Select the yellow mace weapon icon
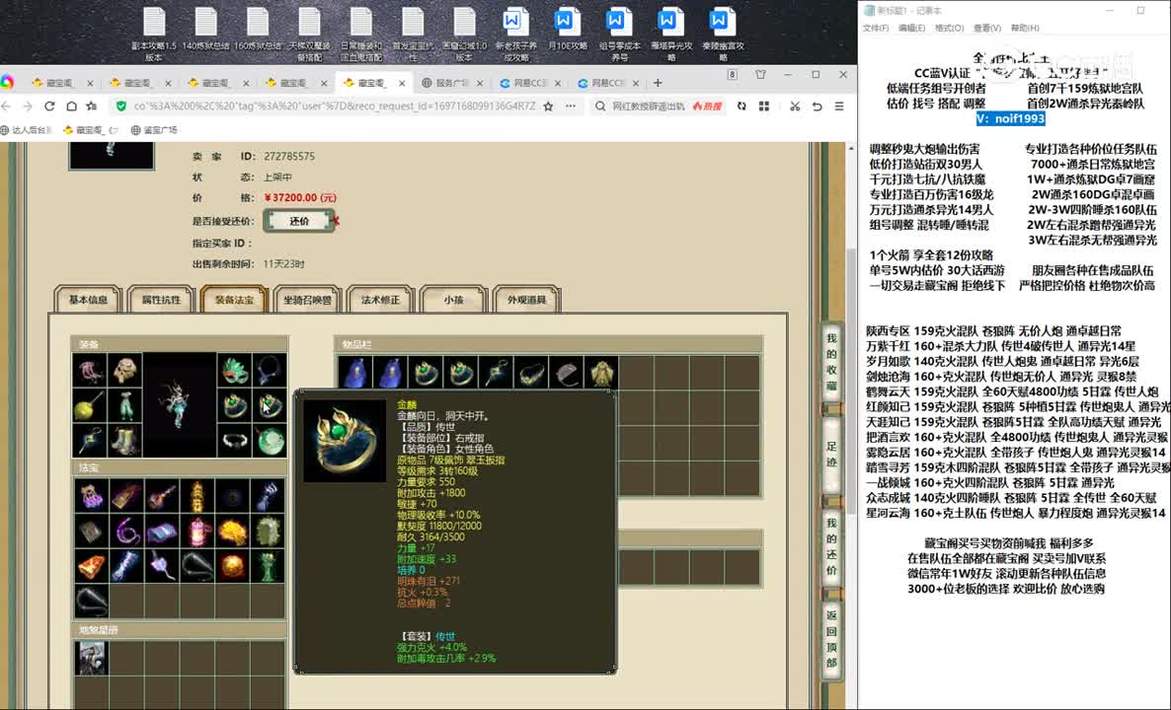The image size is (1171, 710). point(90,405)
